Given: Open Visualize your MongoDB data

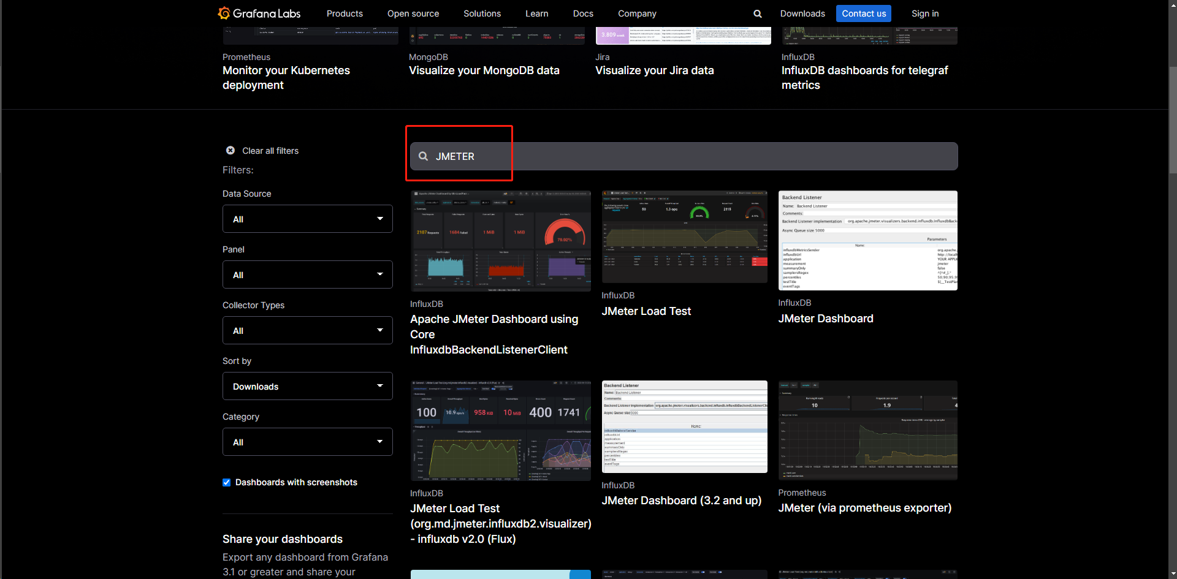Looking at the screenshot, I should click(484, 70).
